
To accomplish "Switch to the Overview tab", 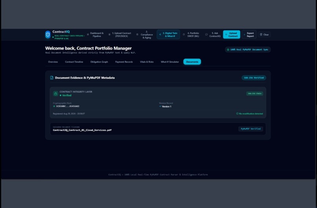I will [x=53, y=62].
